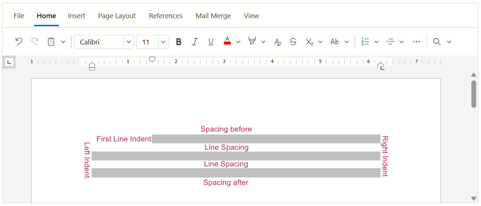Click the tab stop selector on ruler

(10, 62)
